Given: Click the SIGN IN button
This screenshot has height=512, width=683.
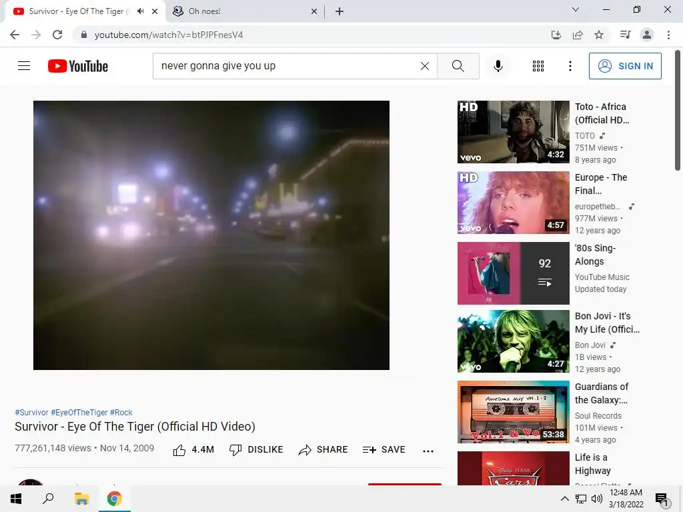Looking at the screenshot, I should pyautogui.click(x=625, y=66).
